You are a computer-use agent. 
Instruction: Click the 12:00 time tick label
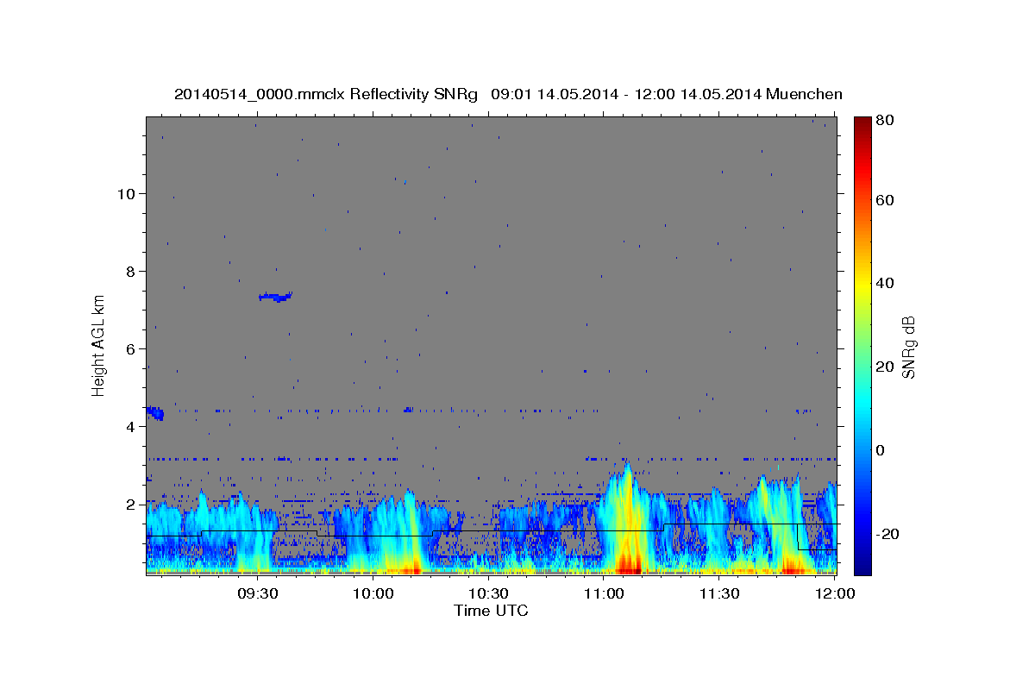click(x=833, y=593)
